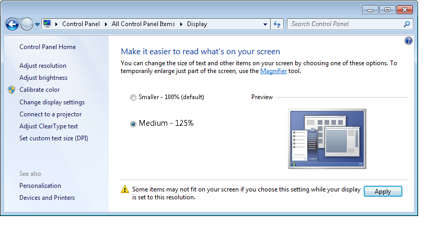Click the computer icon in address bar

click(x=47, y=23)
